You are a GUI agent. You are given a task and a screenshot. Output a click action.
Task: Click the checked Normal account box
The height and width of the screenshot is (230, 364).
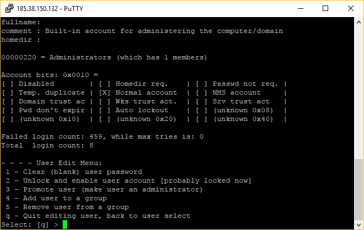click(x=105, y=93)
